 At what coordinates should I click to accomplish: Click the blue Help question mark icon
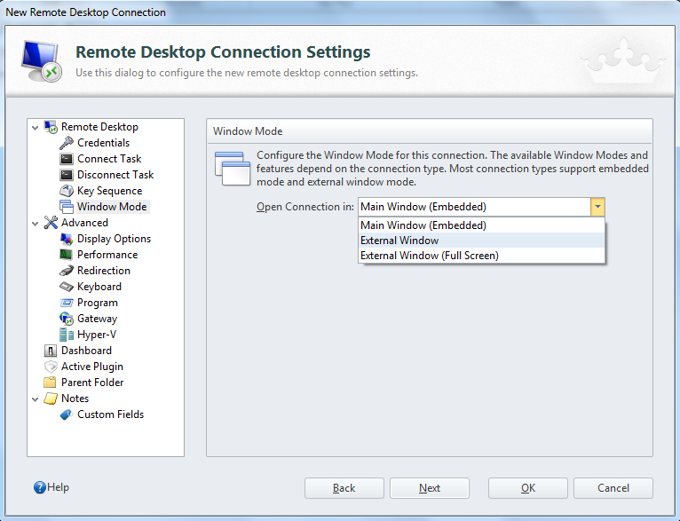[40, 487]
